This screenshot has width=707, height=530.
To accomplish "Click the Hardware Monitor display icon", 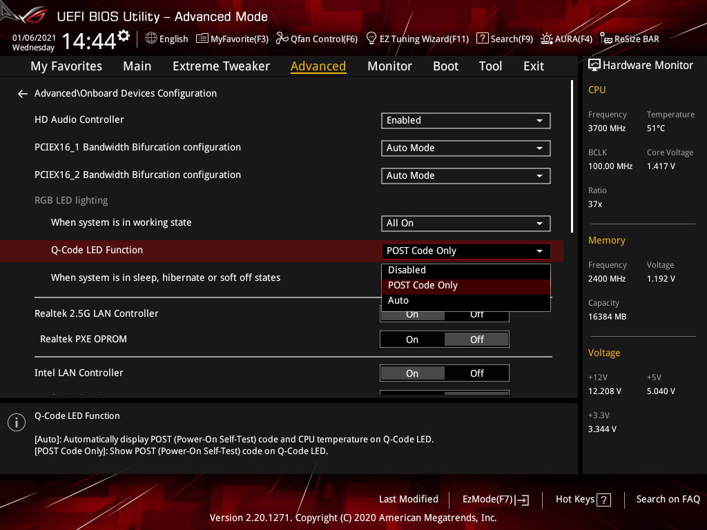I will tap(594, 66).
